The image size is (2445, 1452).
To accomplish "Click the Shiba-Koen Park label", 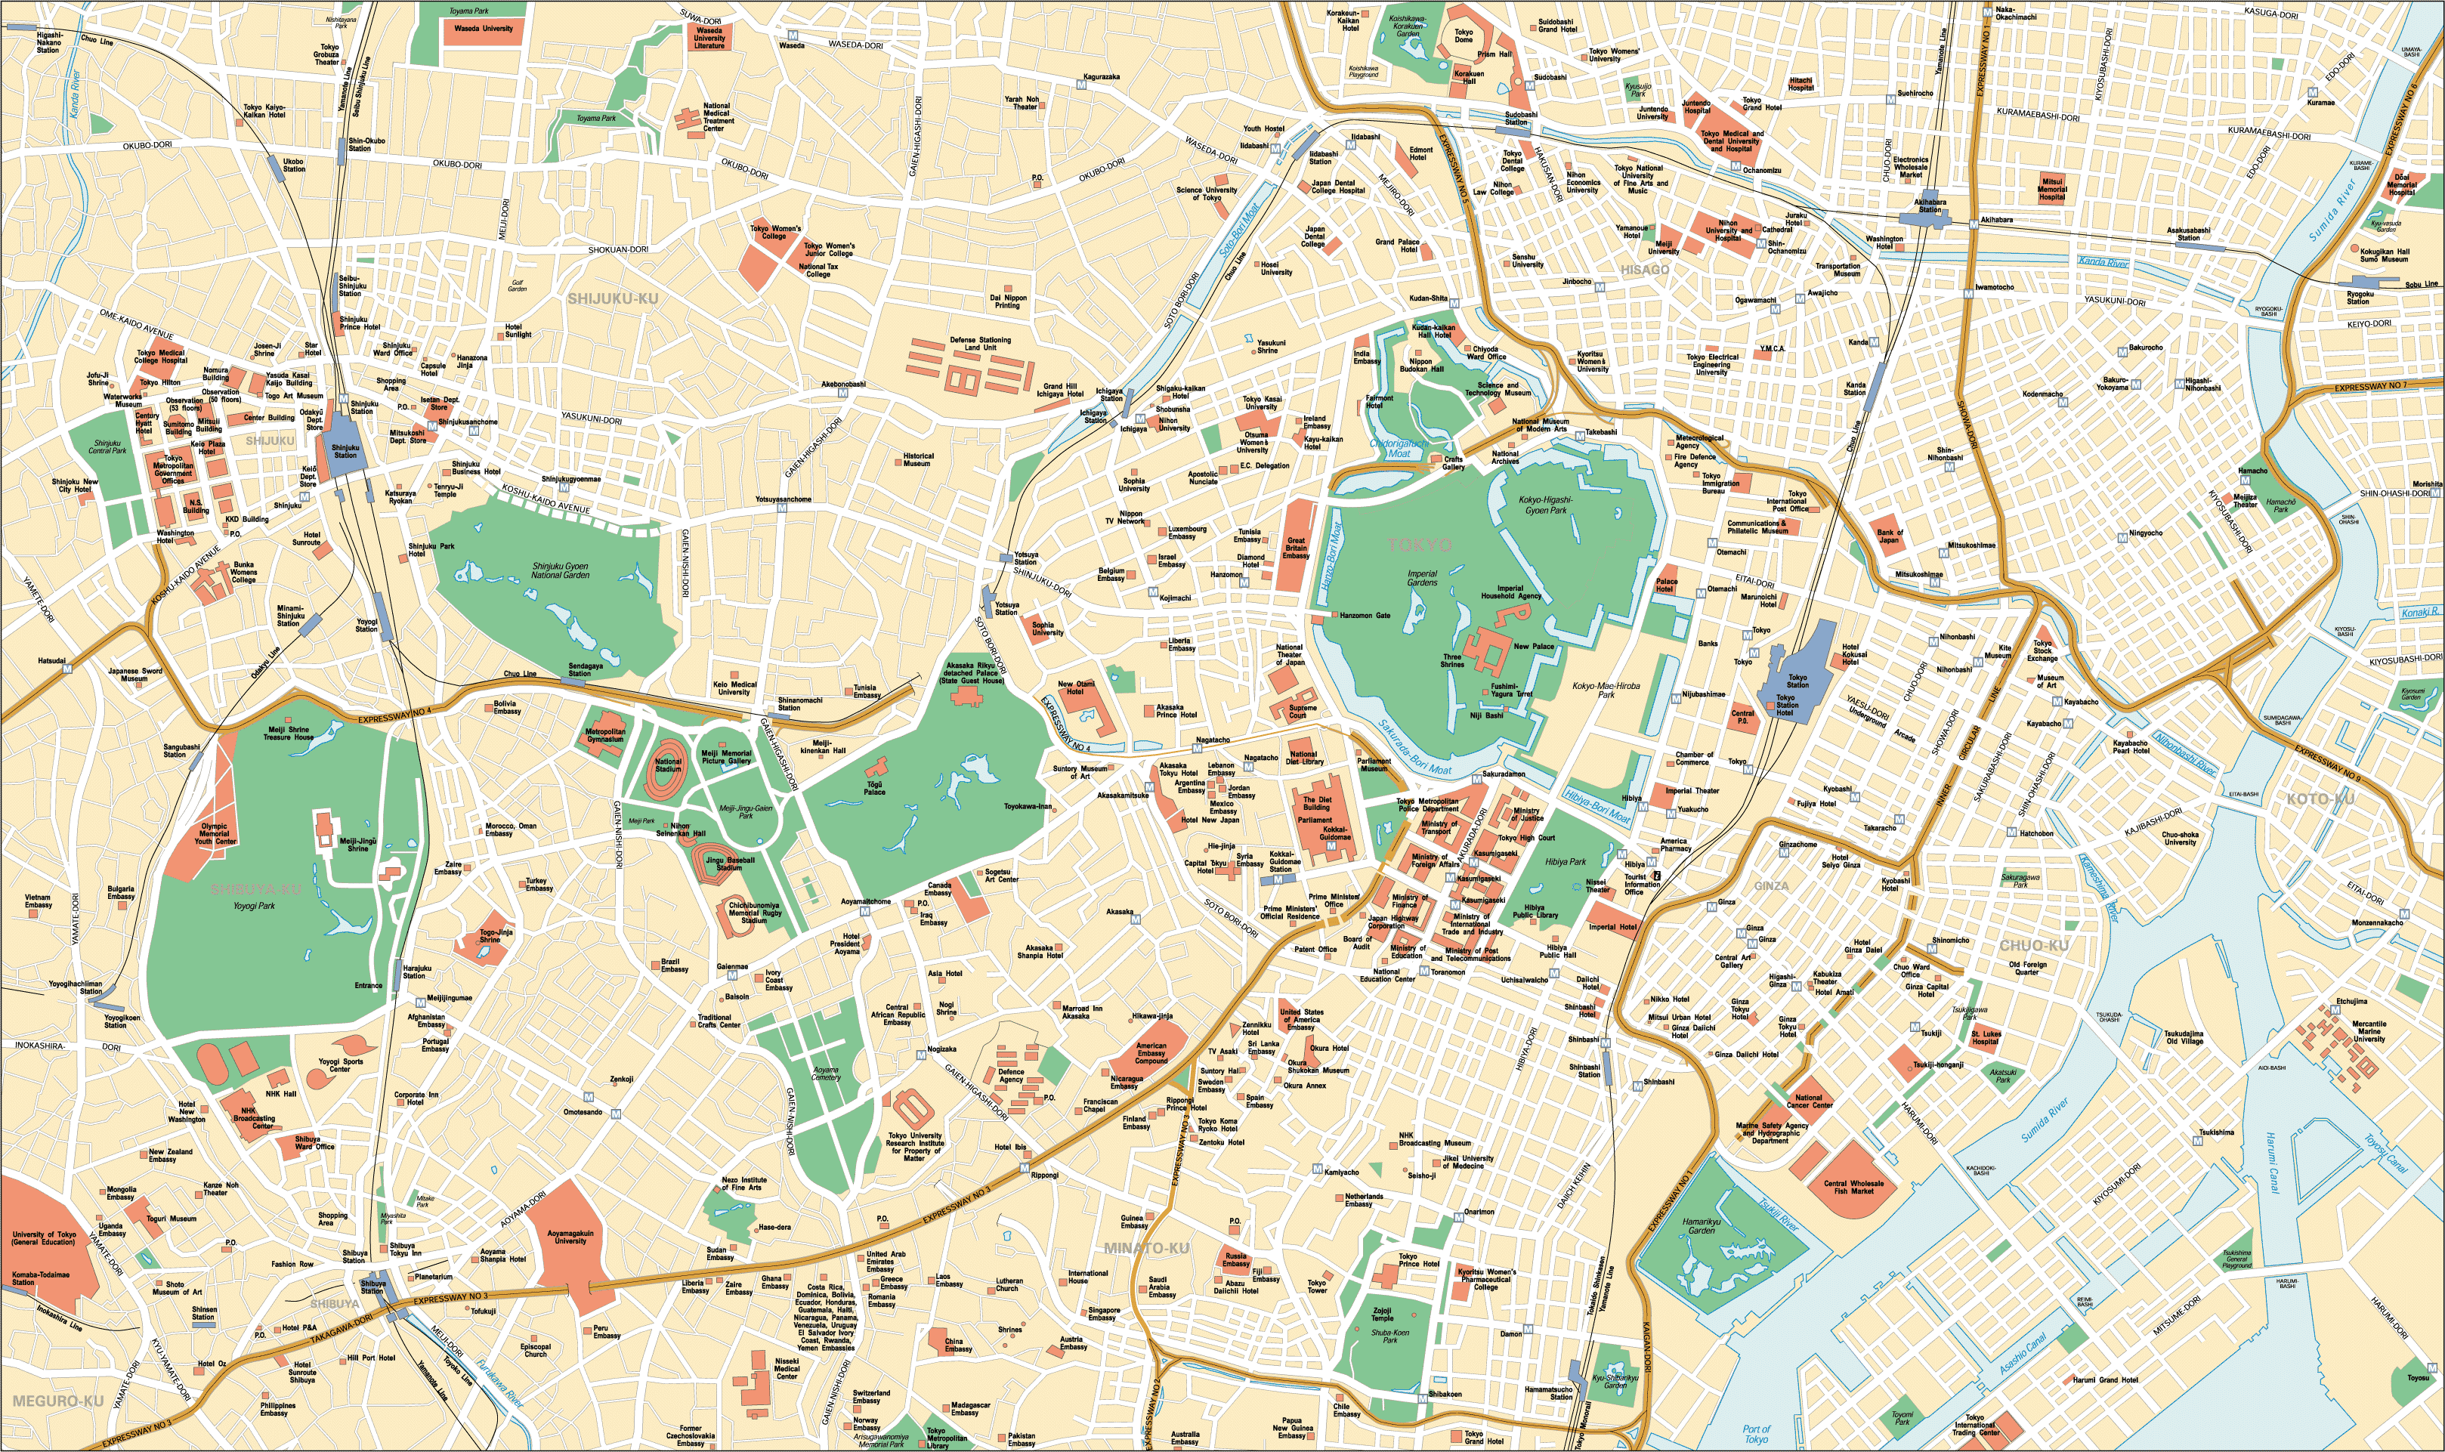I will 1390,1336.
